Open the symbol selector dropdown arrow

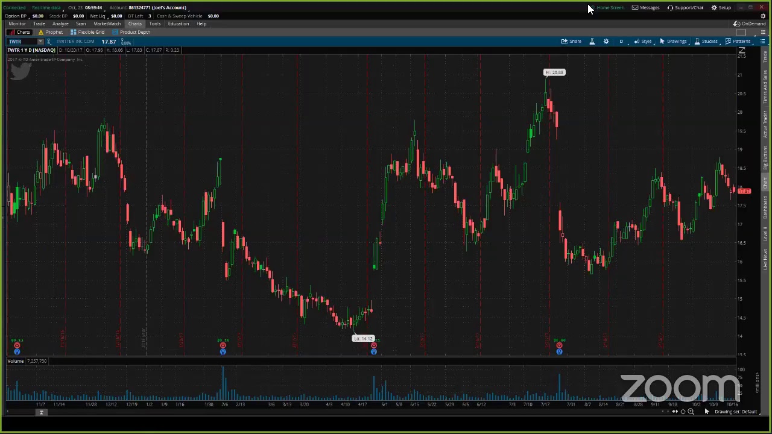click(40, 42)
